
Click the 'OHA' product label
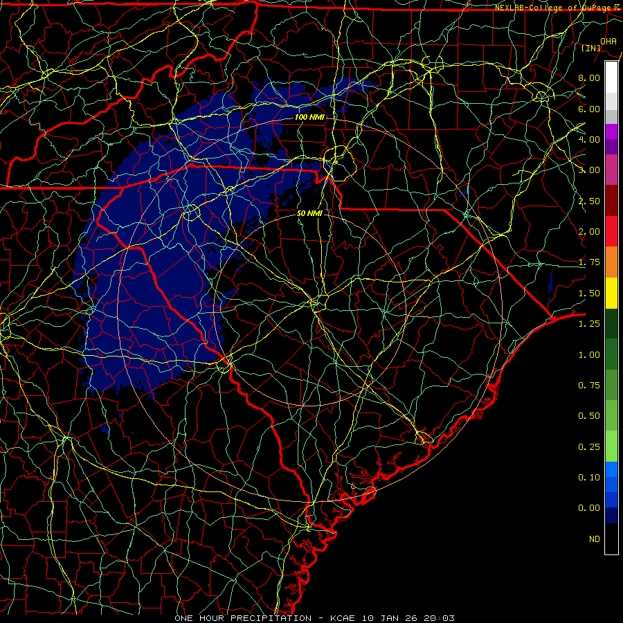pyautogui.click(x=608, y=41)
